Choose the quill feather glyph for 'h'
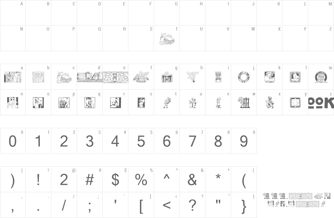The image size is (334, 218). [192, 77]
